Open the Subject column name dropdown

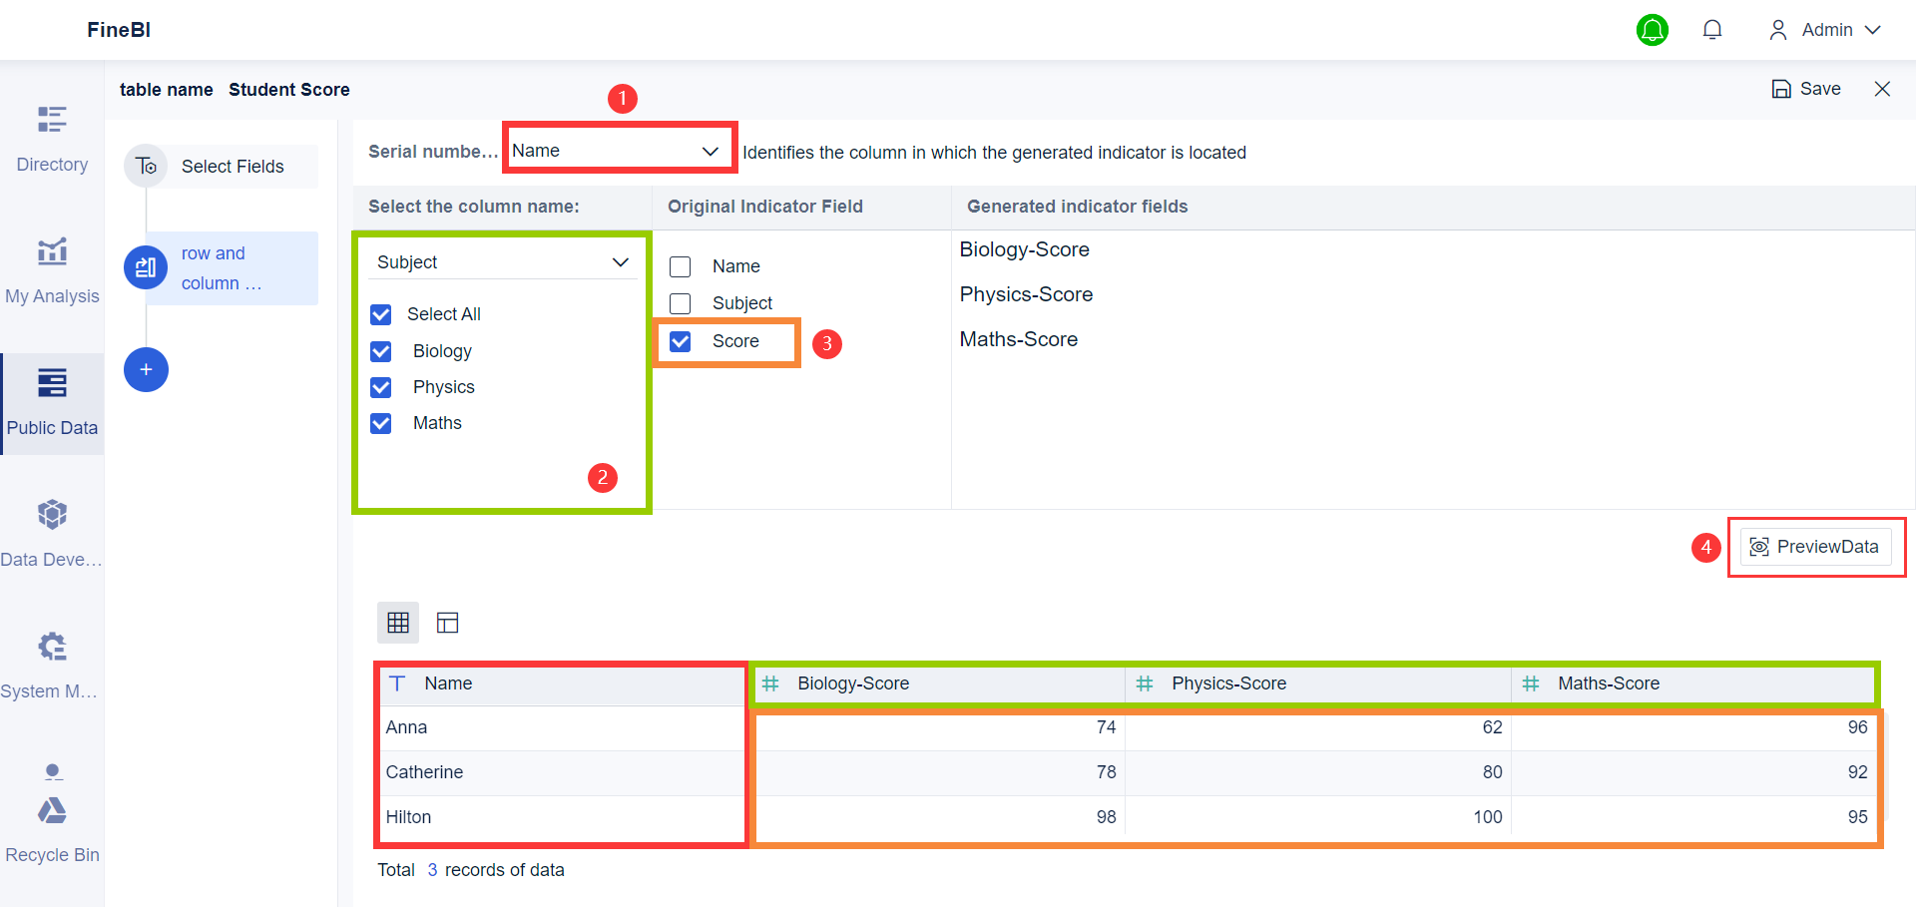(503, 261)
